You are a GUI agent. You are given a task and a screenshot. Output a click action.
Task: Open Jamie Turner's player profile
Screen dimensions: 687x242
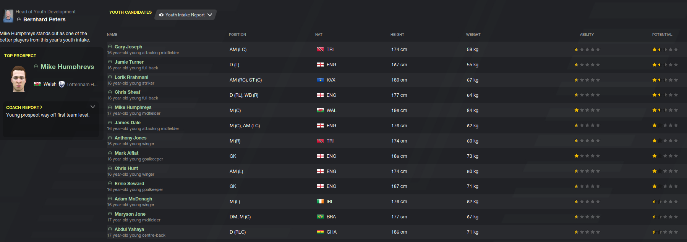pyautogui.click(x=129, y=62)
